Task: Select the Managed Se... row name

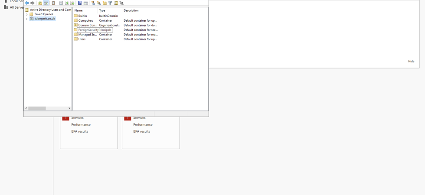Action: [88, 34]
